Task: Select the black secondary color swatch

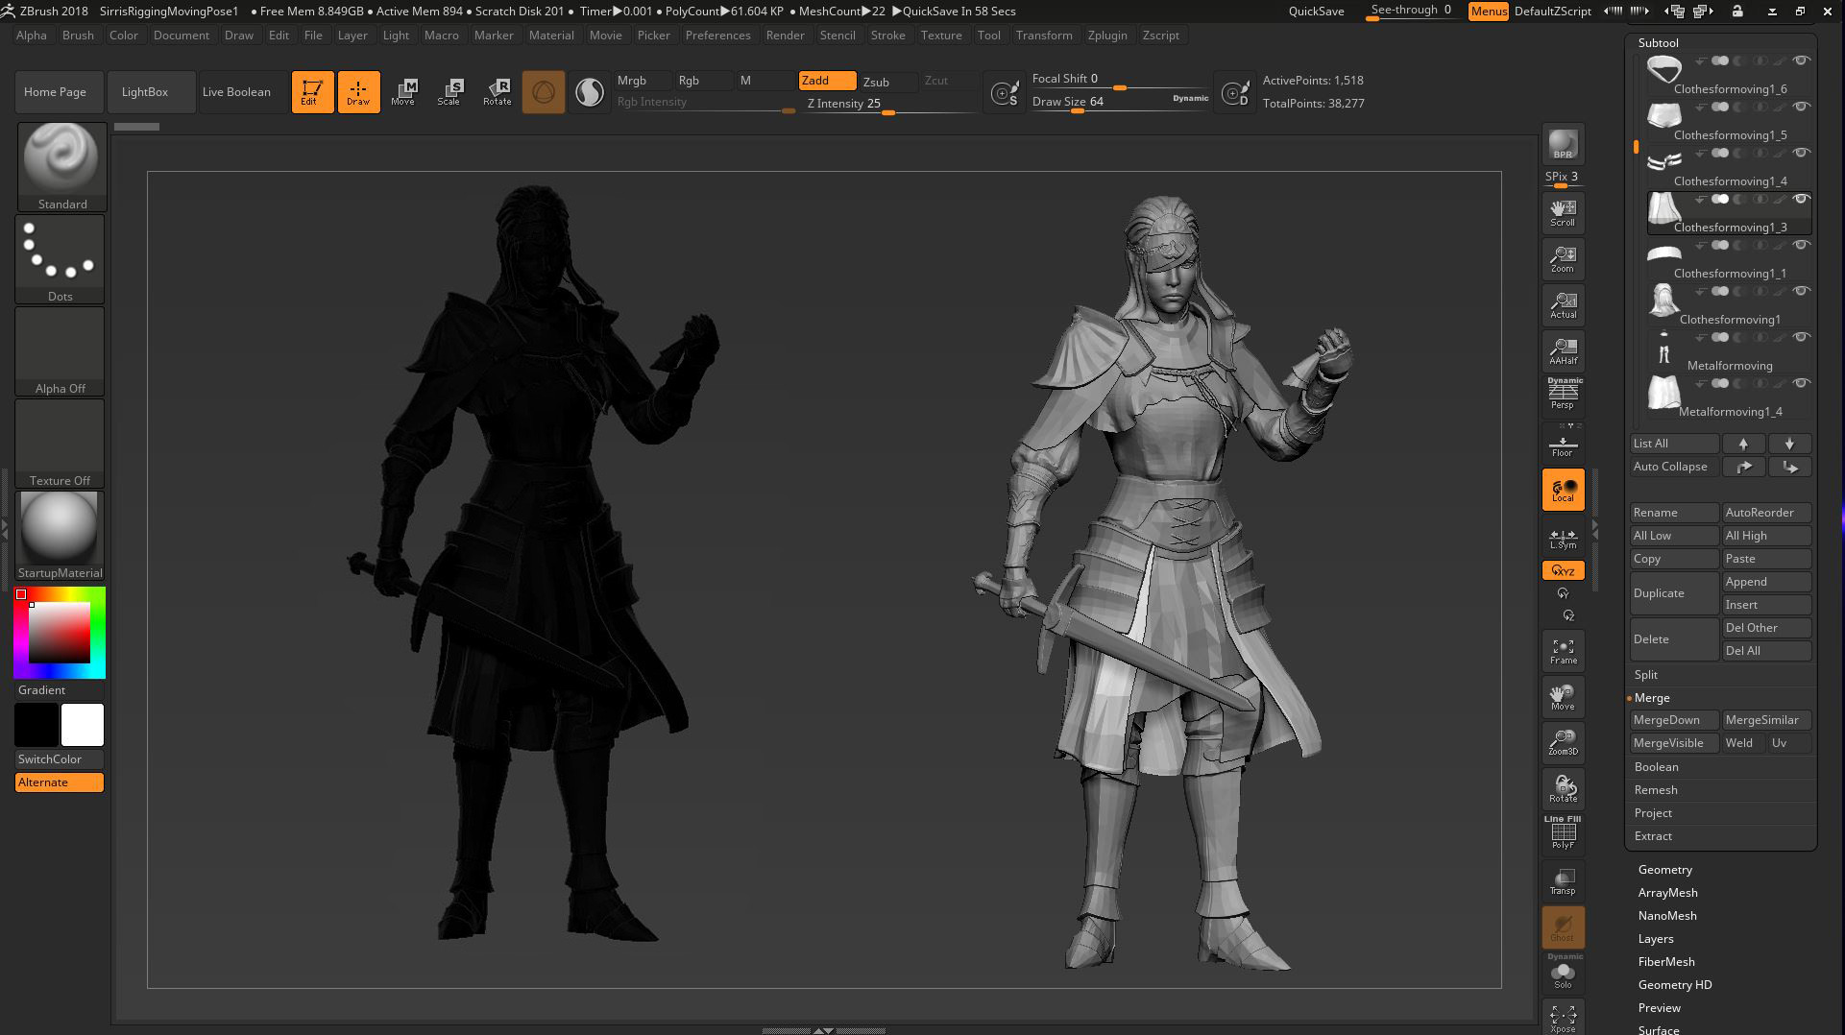Action: coord(36,725)
